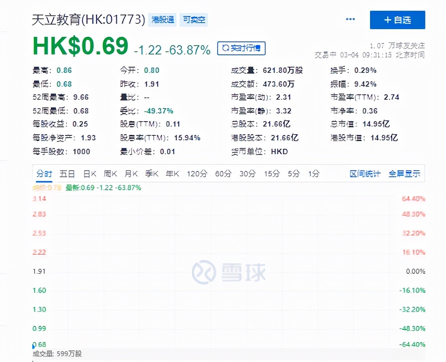Click the 最低 value 0.68
The height and width of the screenshot is (362, 446).
click(64, 84)
